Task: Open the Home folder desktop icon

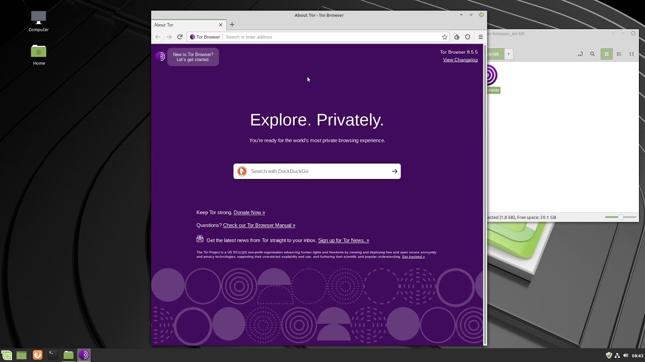Action: point(39,55)
